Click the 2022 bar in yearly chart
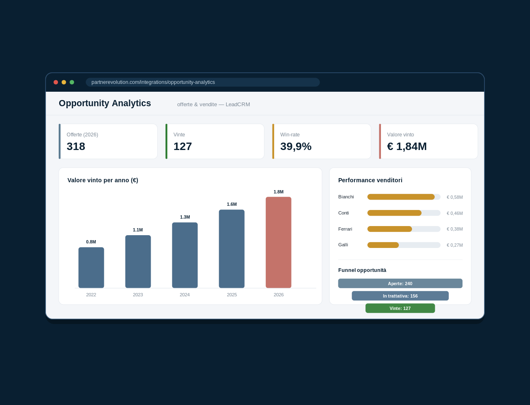 click(x=91, y=268)
